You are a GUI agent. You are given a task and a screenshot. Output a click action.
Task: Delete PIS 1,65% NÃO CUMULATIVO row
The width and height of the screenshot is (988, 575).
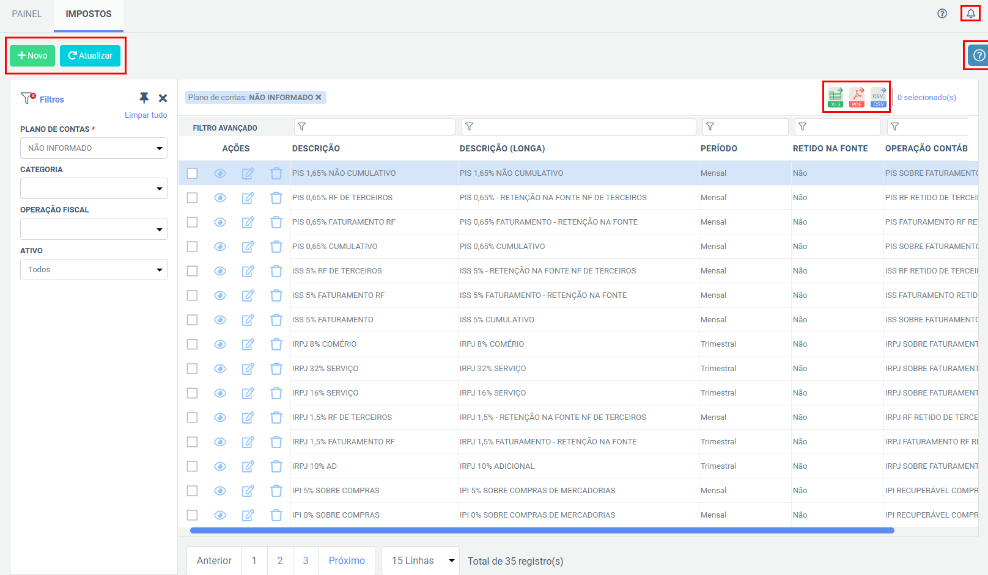pos(276,173)
